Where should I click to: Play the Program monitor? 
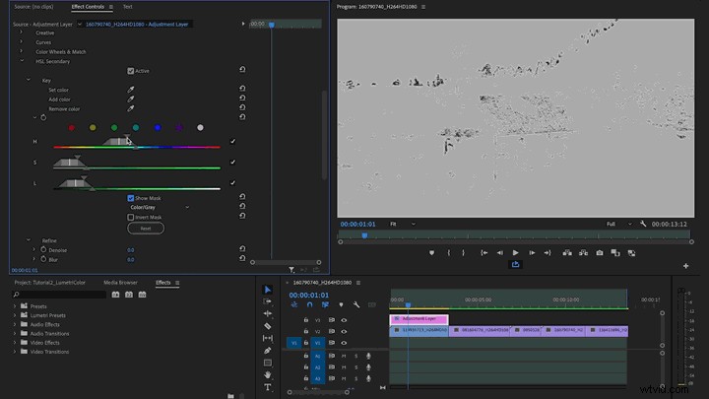[515, 253]
